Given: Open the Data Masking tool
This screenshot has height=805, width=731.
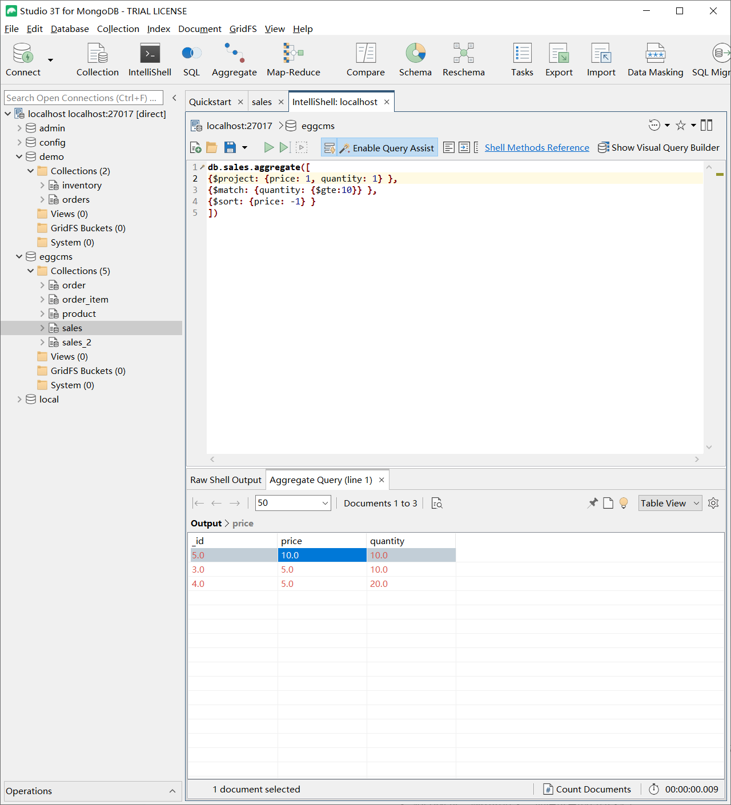Looking at the screenshot, I should tap(656, 60).
